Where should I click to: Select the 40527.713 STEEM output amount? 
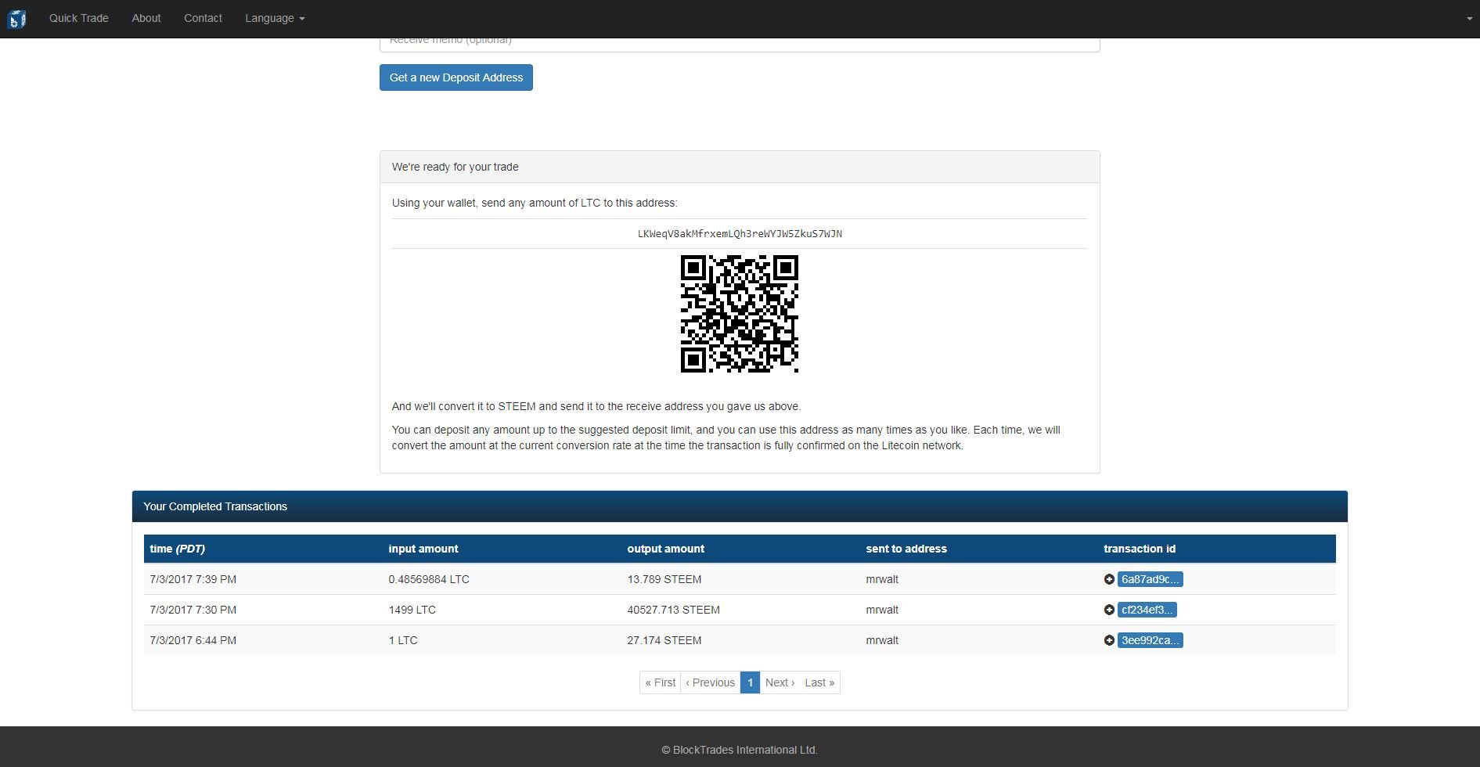click(x=673, y=610)
